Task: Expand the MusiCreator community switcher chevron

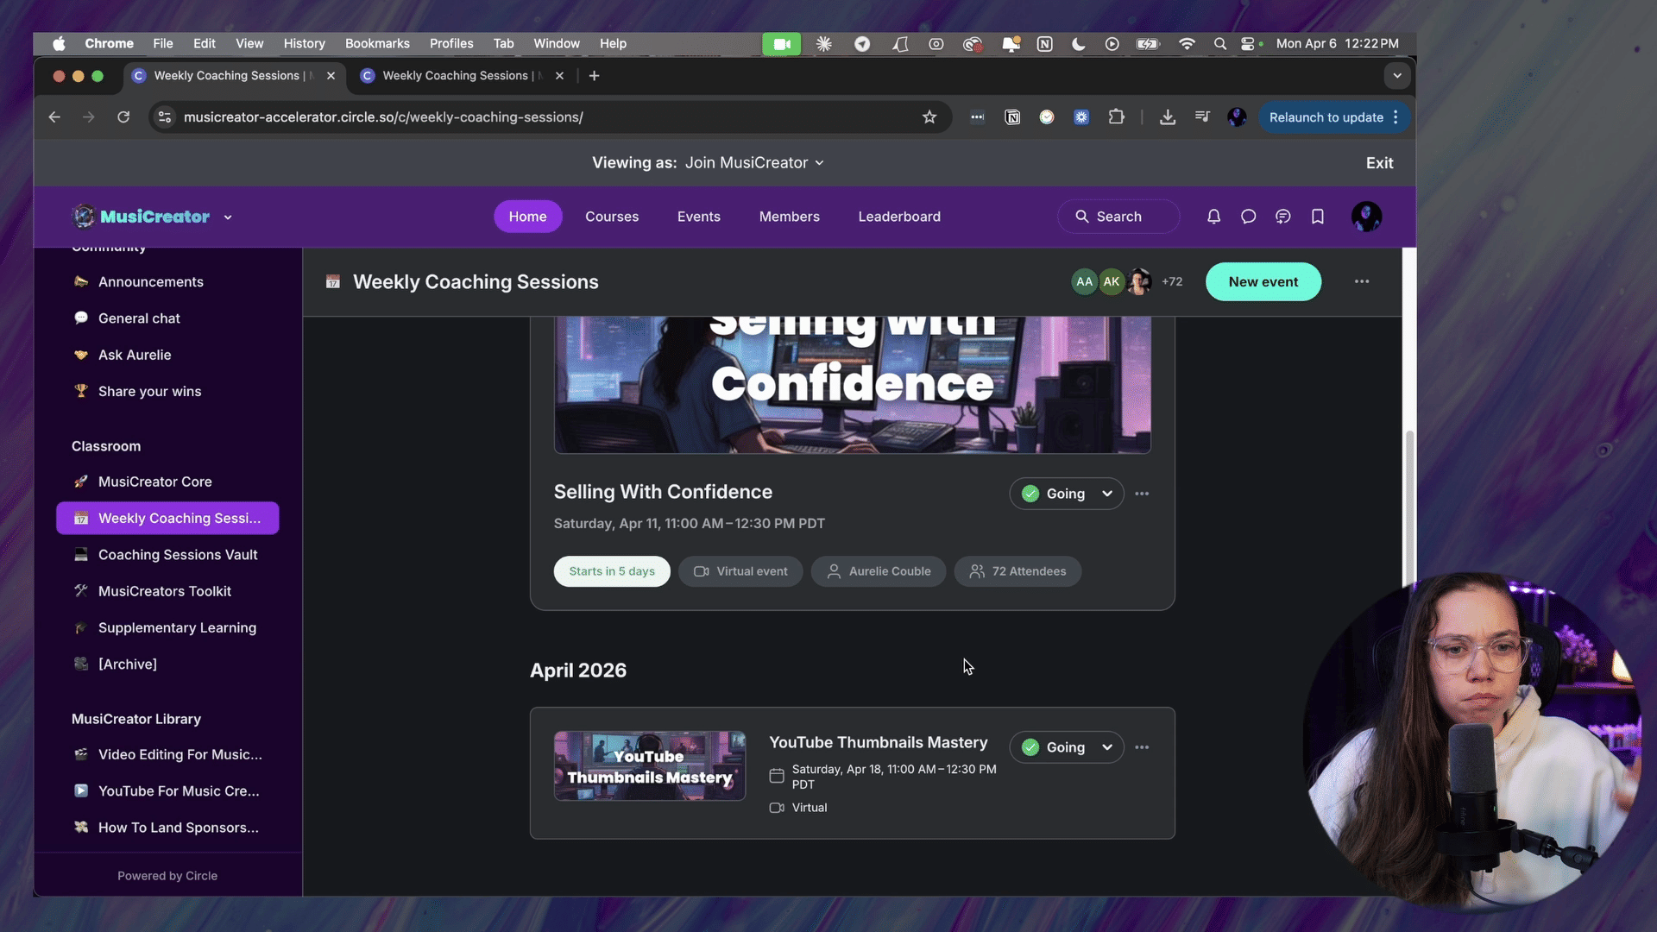Action: [228, 217]
